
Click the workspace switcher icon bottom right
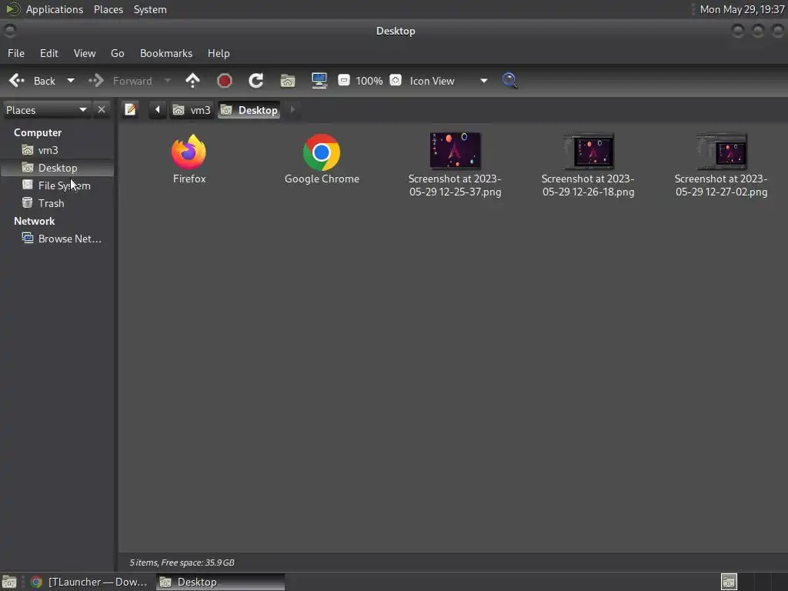click(x=729, y=582)
